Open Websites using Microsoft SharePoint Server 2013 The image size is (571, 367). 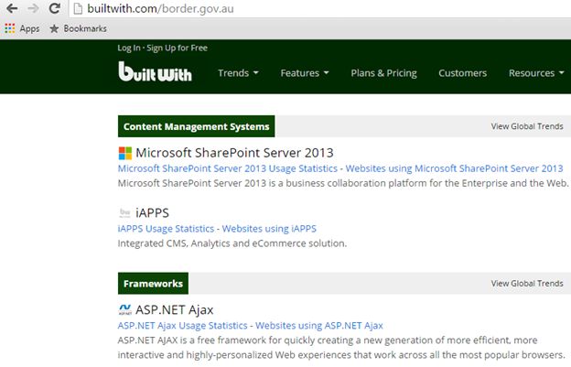click(x=454, y=168)
